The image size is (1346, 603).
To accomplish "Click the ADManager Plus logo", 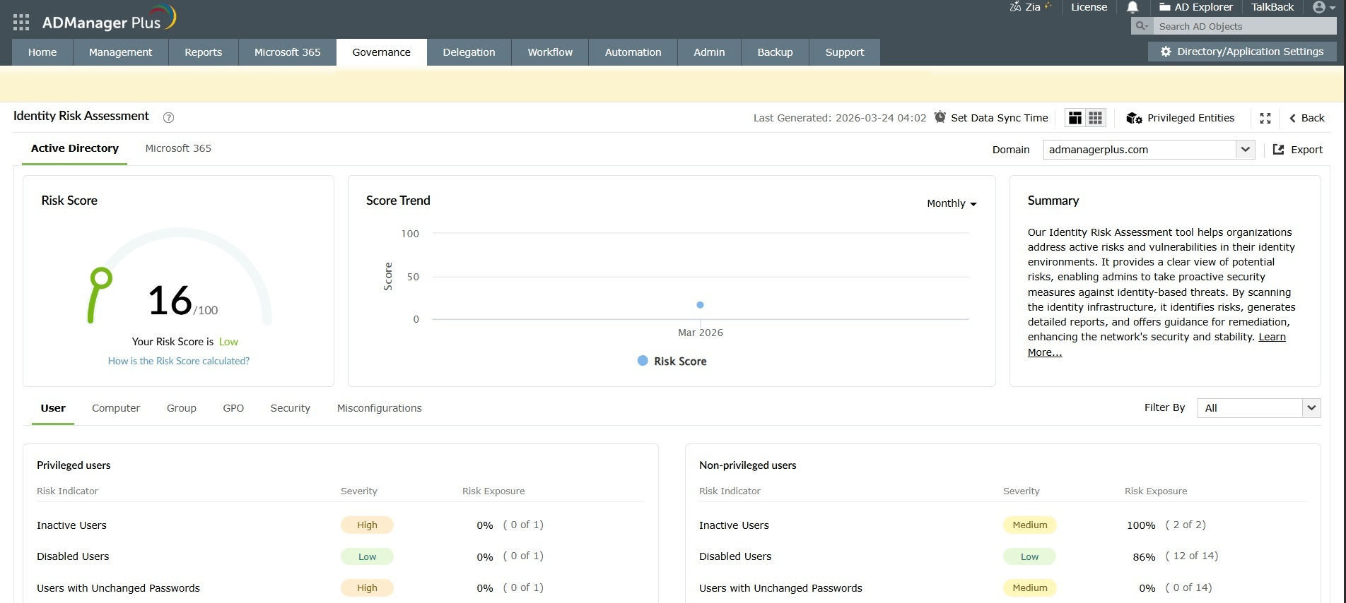I will [x=109, y=19].
